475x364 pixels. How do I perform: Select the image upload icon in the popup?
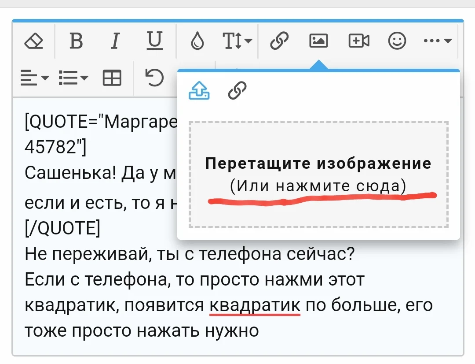199,91
